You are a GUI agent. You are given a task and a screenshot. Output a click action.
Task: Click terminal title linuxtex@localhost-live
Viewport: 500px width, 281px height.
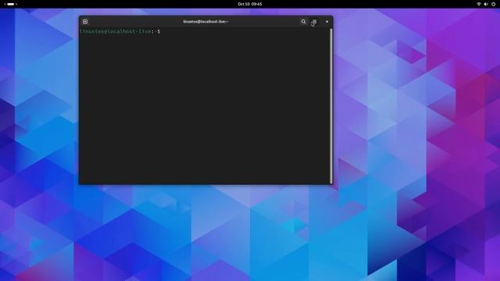205,22
